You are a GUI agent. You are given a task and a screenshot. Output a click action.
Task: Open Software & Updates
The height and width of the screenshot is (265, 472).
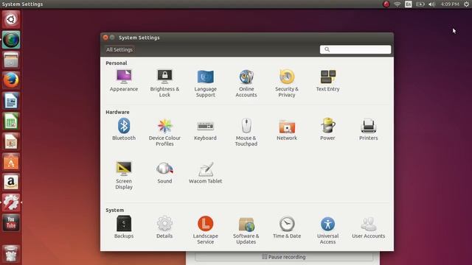tap(246, 230)
